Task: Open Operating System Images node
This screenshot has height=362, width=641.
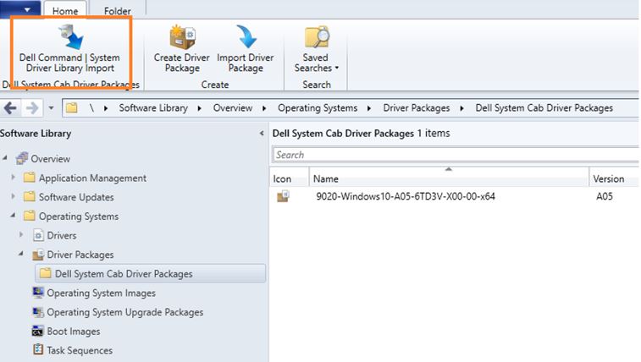Action: coord(101,293)
